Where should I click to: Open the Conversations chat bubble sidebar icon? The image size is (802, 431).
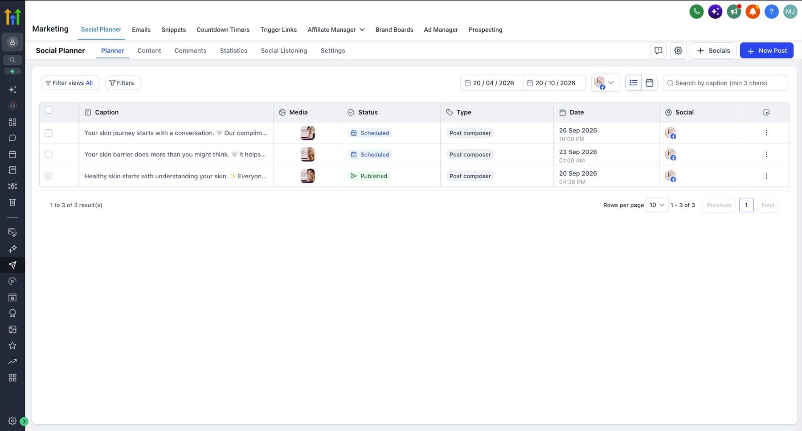pos(12,138)
